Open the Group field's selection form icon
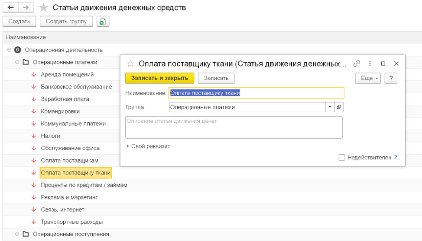This screenshot has width=422, height=241. pos(339,107)
